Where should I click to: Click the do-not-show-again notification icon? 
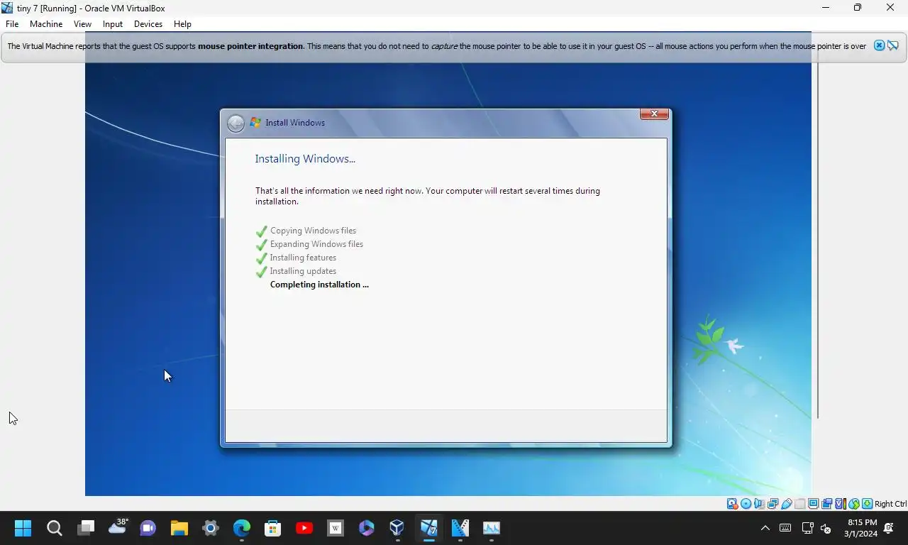point(892,45)
